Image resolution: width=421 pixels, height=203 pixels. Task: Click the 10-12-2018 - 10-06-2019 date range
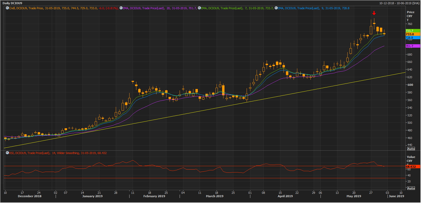(399, 3)
